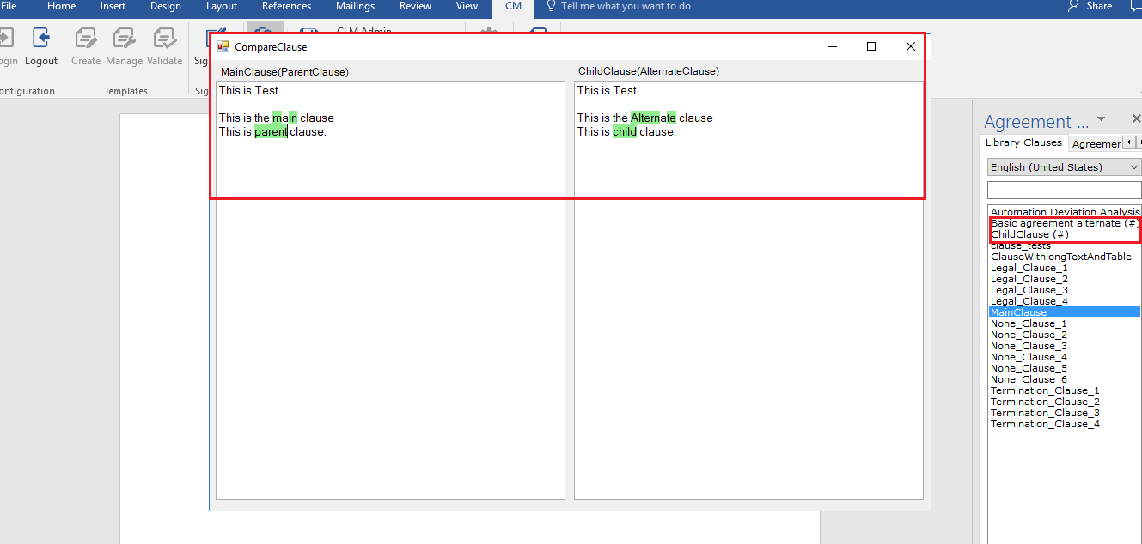1142x544 pixels.
Task: Maximize the CompareClause window
Action: 871,47
